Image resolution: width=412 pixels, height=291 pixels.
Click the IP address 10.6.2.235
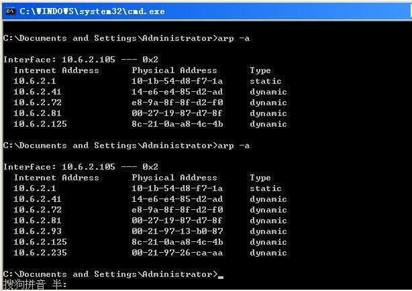coord(40,253)
